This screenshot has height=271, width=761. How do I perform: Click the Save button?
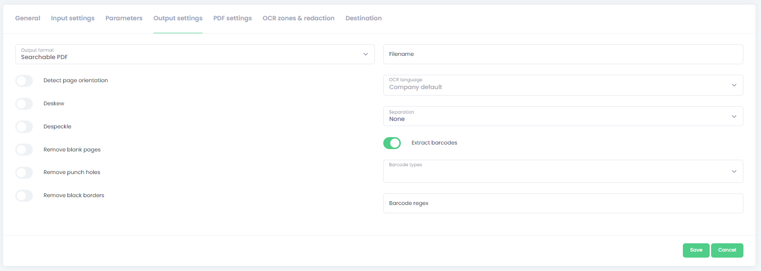pyautogui.click(x=696, y=250)
